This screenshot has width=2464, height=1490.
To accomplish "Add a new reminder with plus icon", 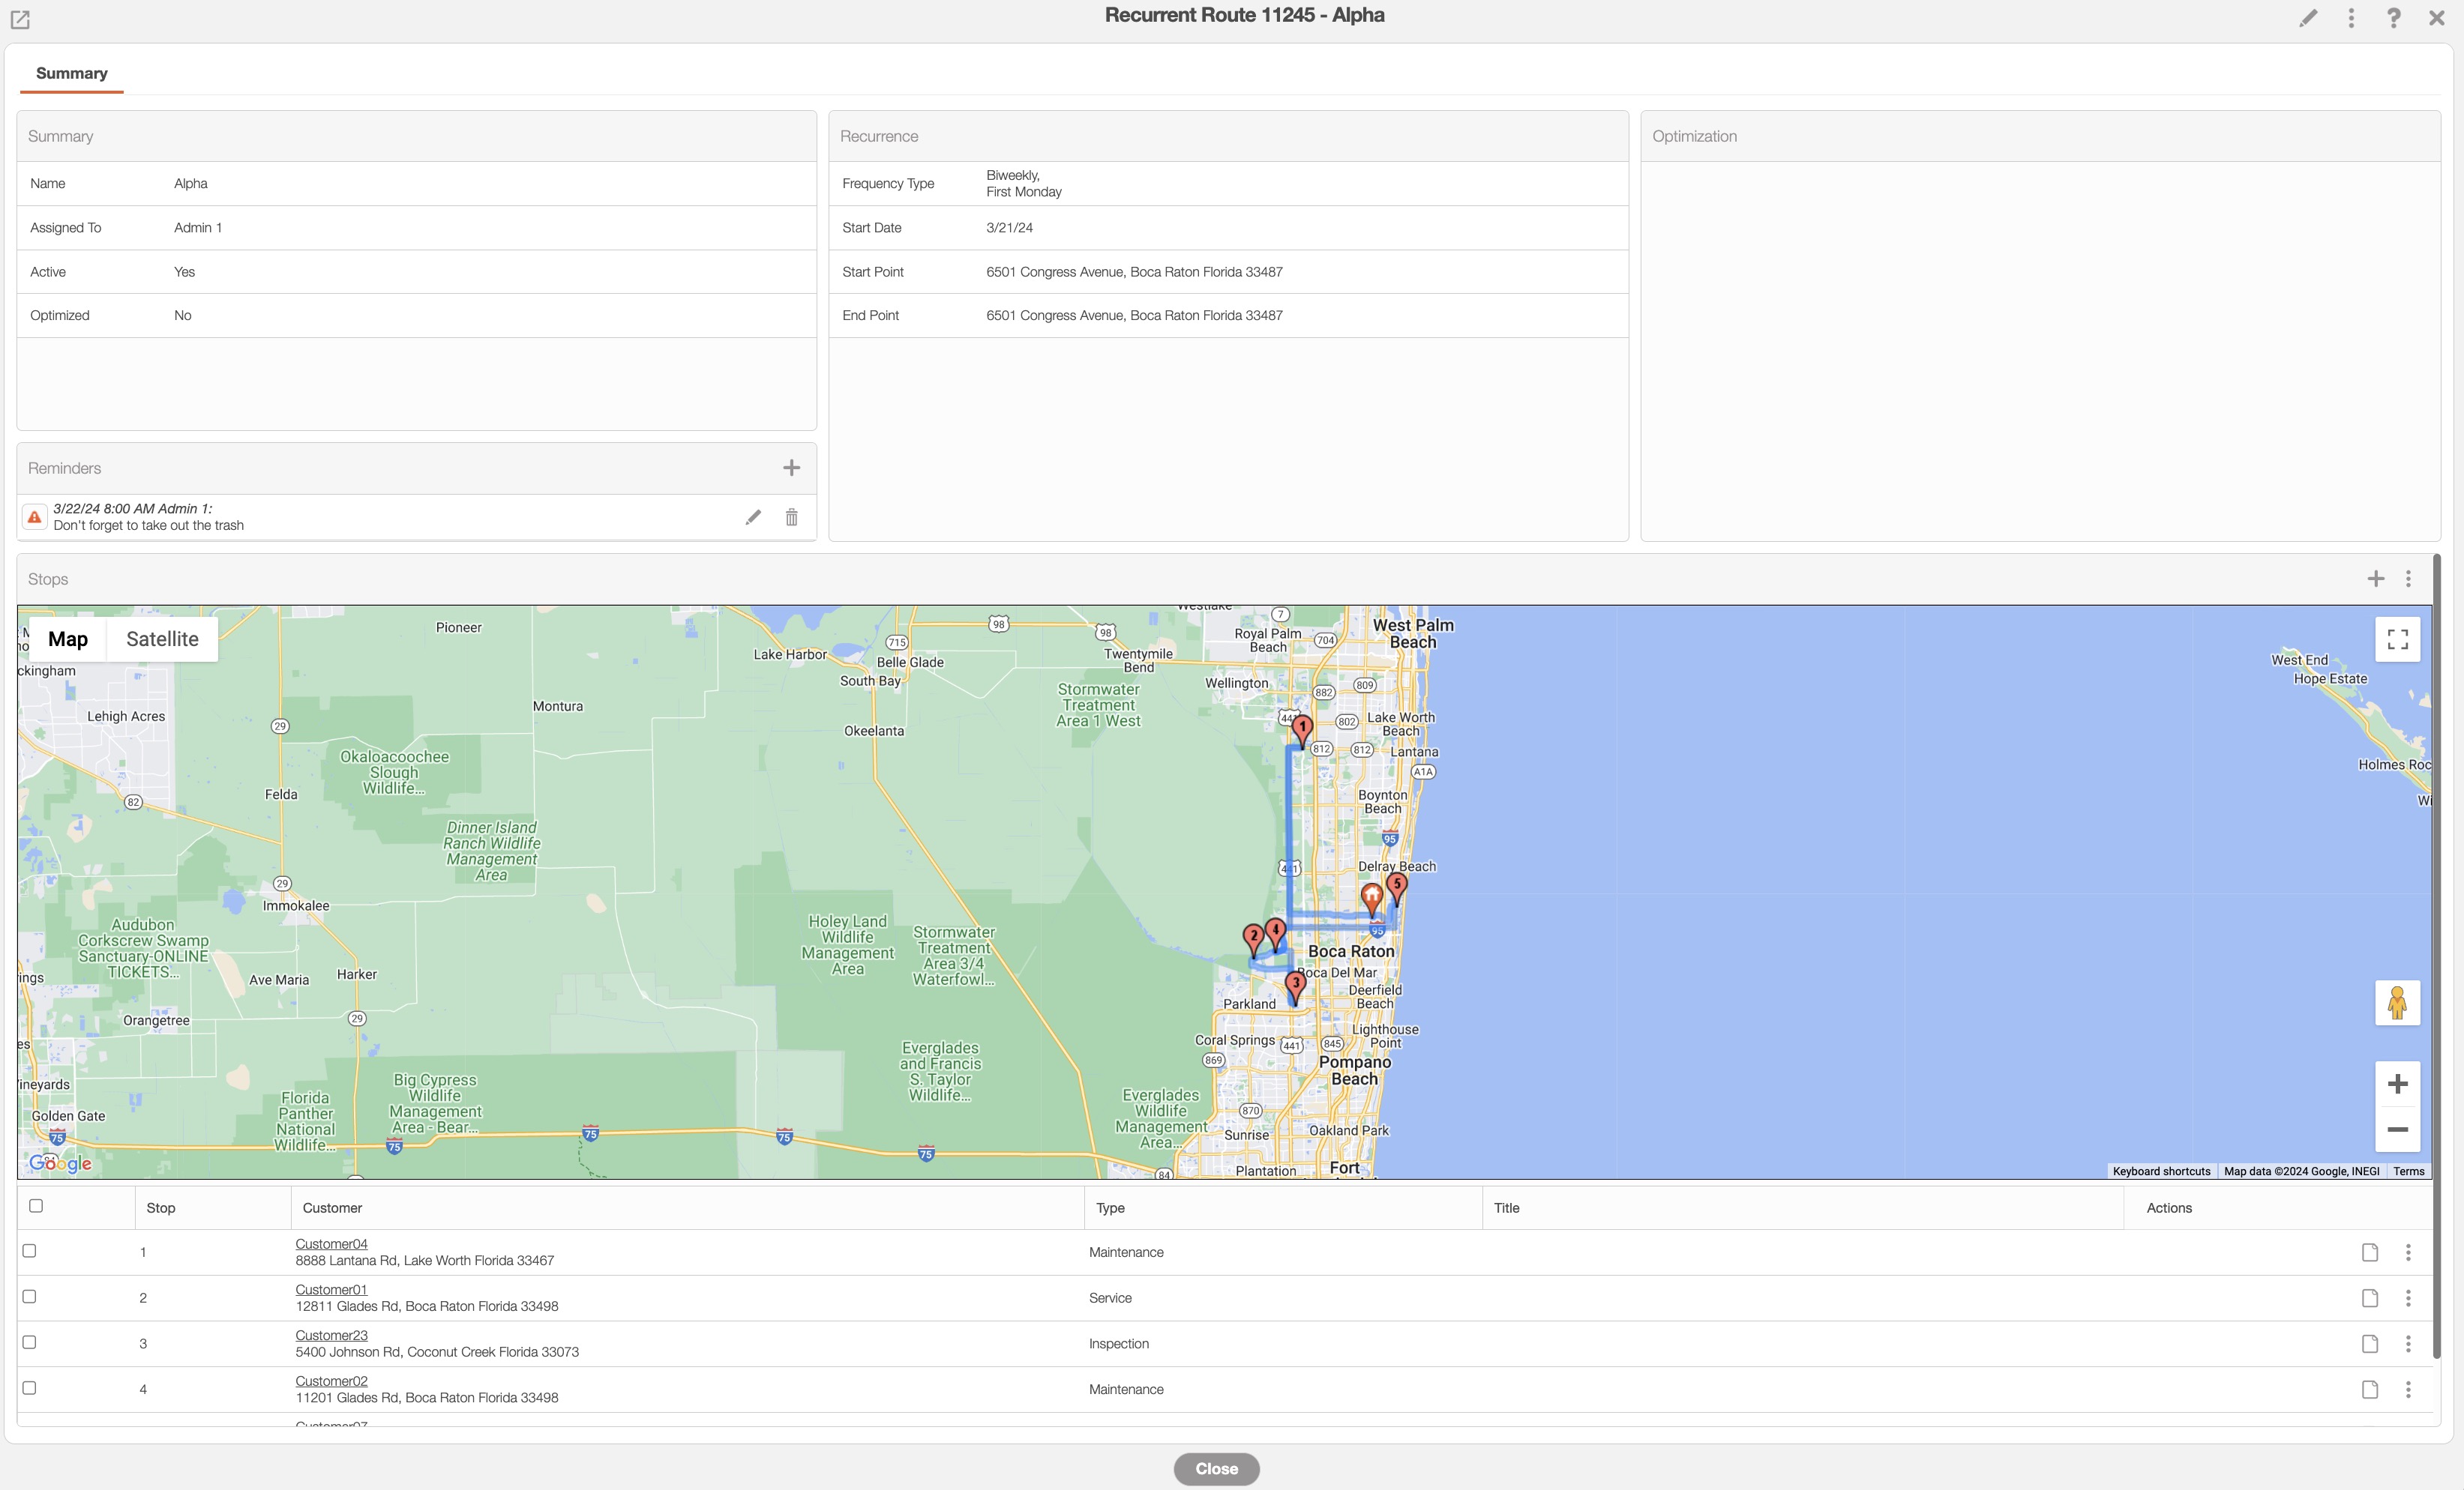I will point(791,468).
